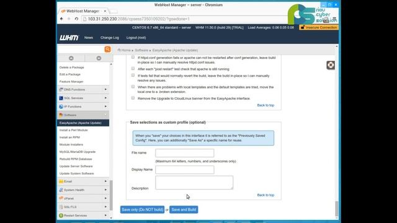Click Logout (root)
397x223 pixels.
(x=136, y=38)
